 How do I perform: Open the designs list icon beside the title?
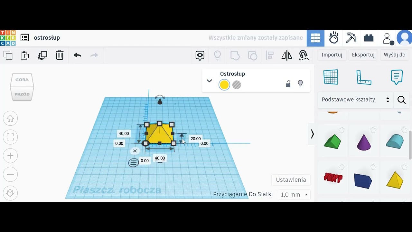click(25, 38)
